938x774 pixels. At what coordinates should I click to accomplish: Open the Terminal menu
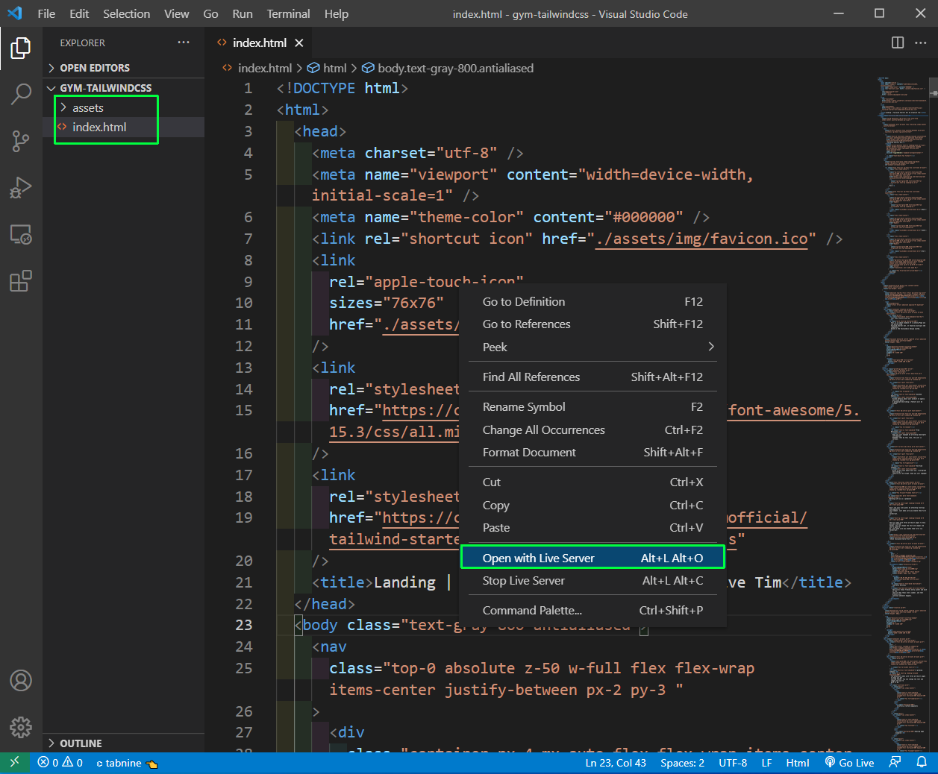pos(288,13)
